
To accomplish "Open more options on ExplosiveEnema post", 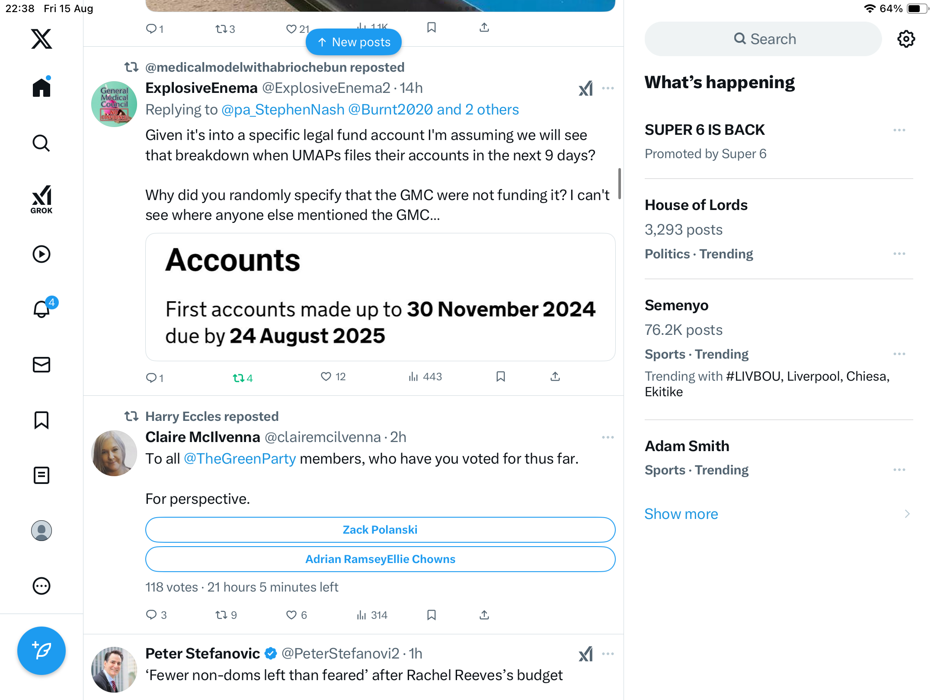I will coord(608,88).
